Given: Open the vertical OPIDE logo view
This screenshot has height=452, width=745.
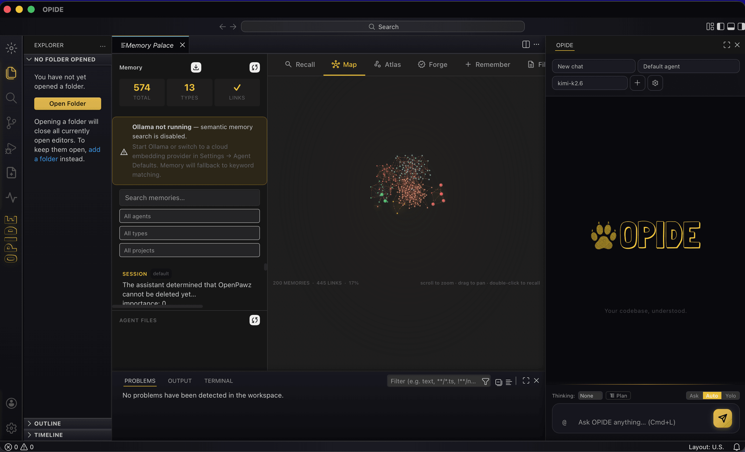Looking at the screenshot, I should point(11,239).
